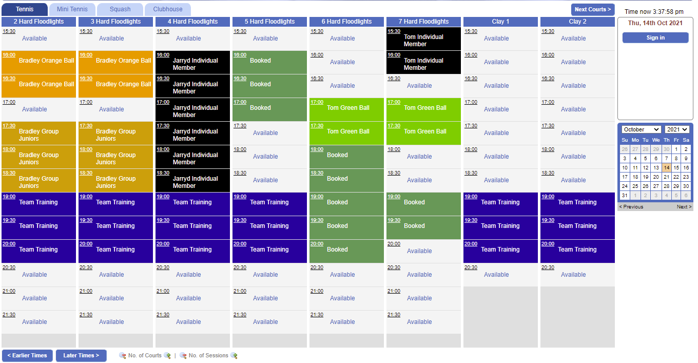The width and height of the screenshot is (698, 363).
Task: Switch to the Mini Tennis tab
Action: pyautogui.click(x=72, y=9)
